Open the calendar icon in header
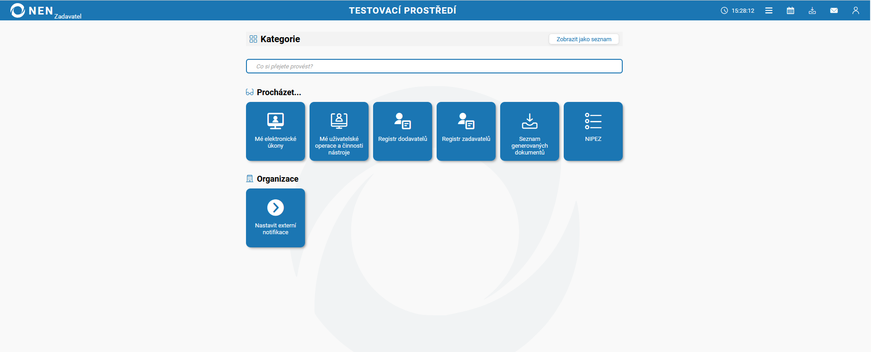Viewport: 871px width, 352px height. pyautogui.click(x=790, y=10)
